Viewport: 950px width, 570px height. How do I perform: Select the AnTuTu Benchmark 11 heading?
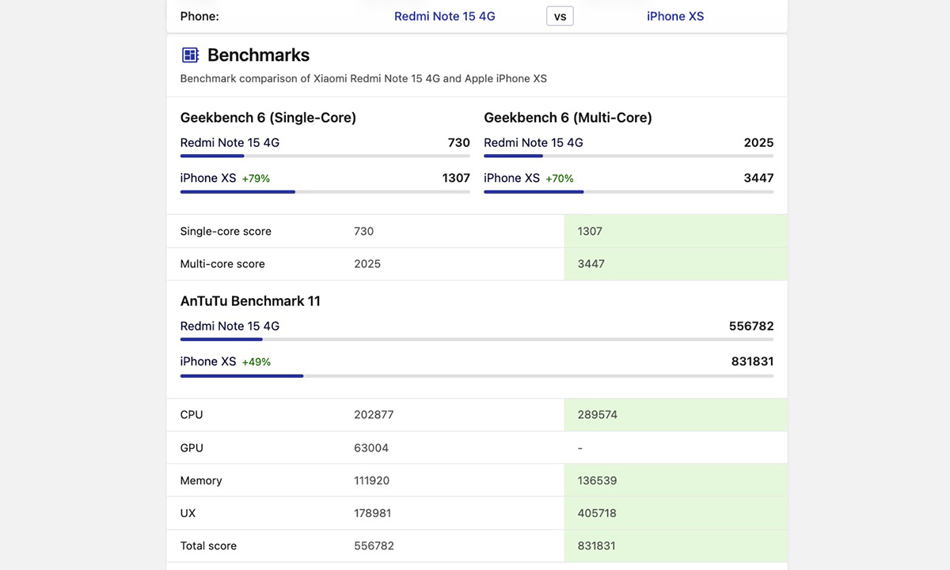[250, 301]
